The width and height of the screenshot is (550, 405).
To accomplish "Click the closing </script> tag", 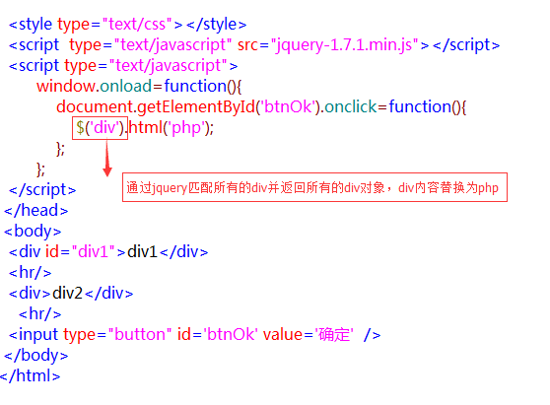I will click(42, 190).
